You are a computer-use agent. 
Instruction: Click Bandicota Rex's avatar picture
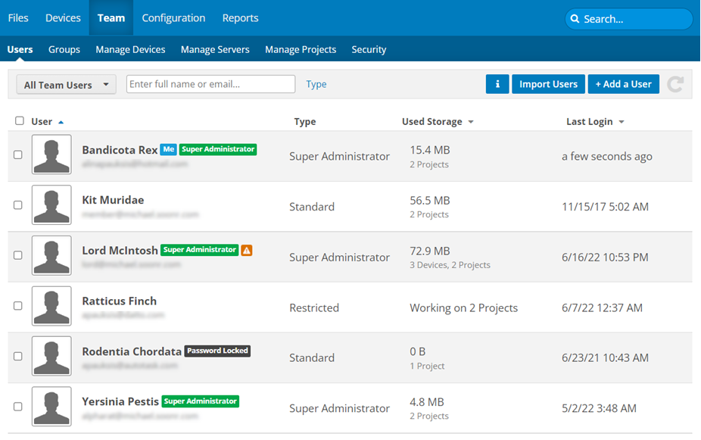51,154
